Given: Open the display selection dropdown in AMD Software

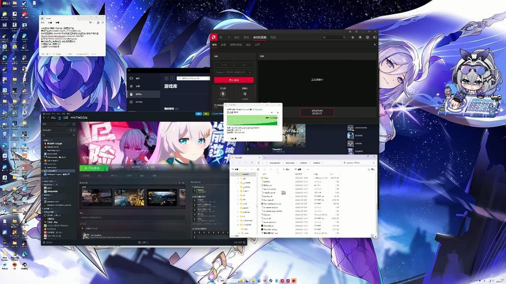Looking at the screenshot, I should [x=233, y=72].
